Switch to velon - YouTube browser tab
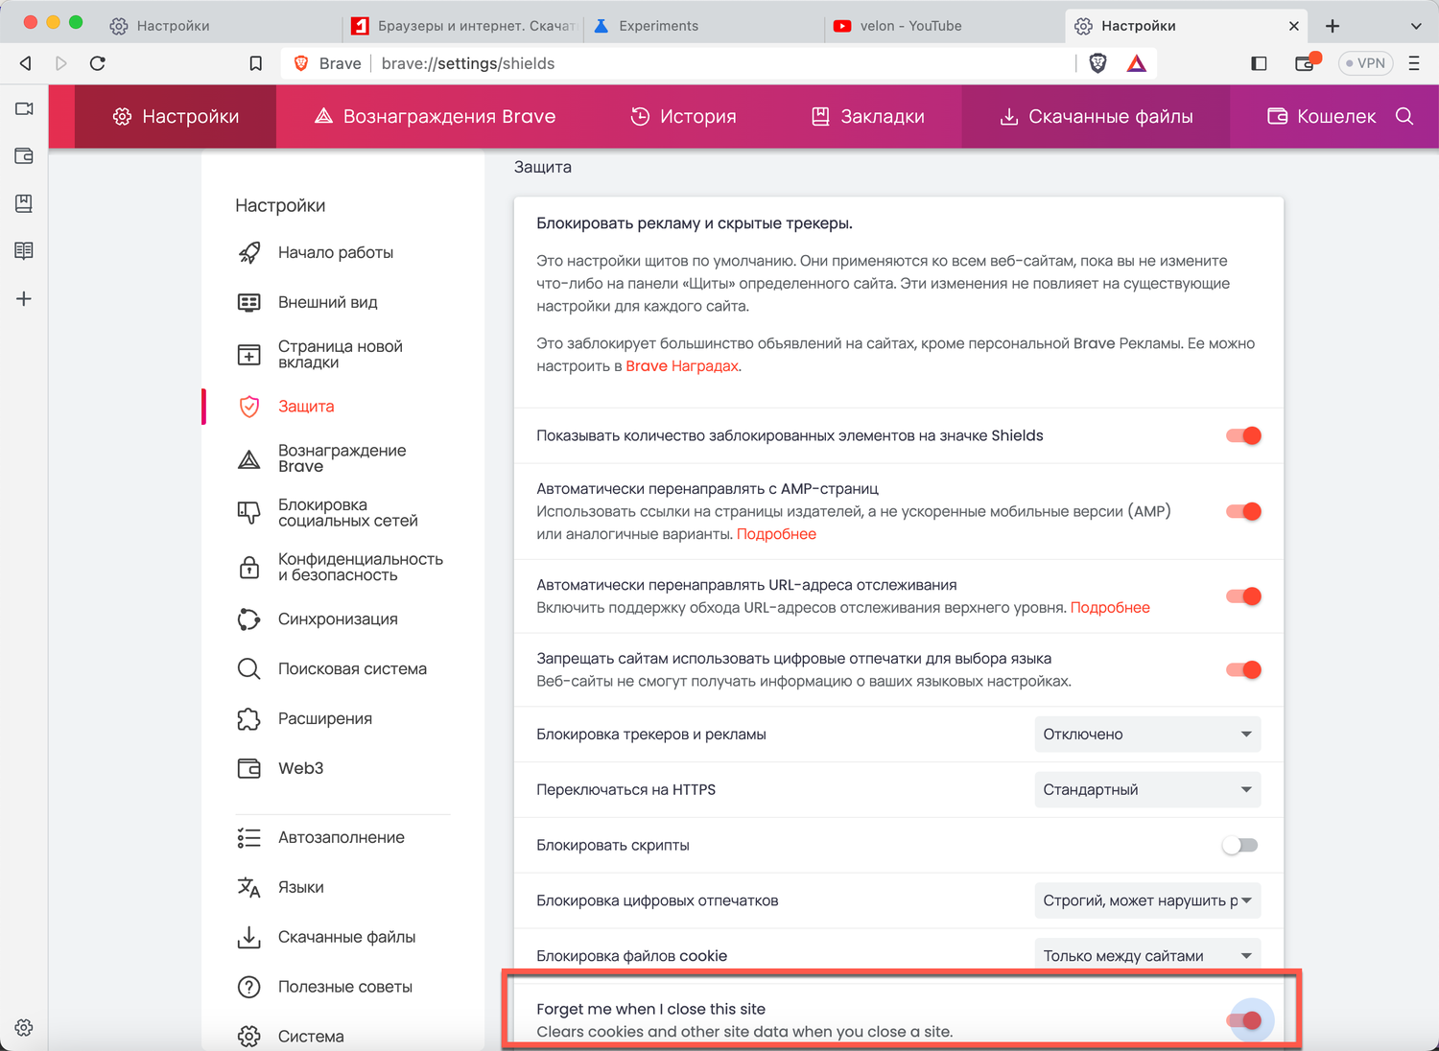 [x=944, y=26]
